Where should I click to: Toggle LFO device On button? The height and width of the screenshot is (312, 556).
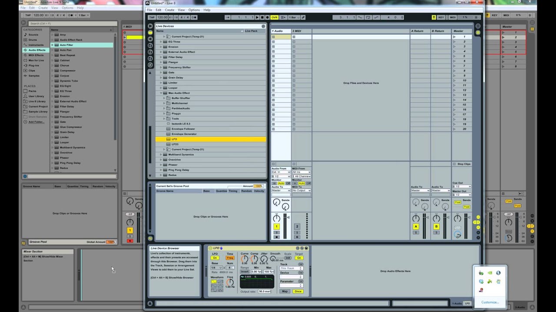tap(215, 258)
